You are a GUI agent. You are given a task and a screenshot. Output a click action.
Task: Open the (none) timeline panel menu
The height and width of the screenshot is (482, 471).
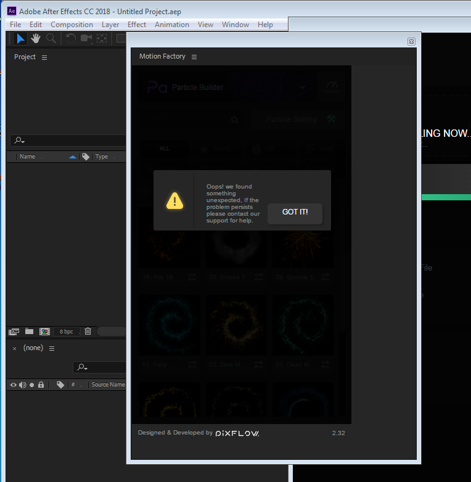(52, 348)
